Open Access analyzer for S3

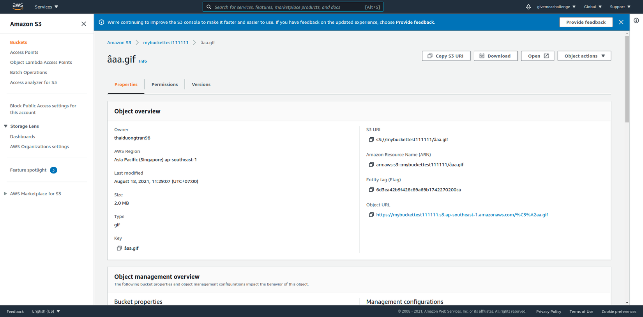[x=34, y=82]
